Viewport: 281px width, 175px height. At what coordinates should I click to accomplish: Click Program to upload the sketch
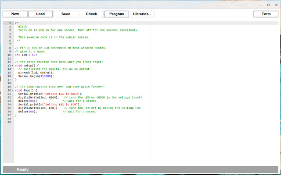tap(116, 14)
